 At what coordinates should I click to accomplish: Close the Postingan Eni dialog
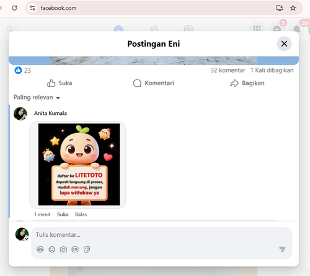coord(284,44)
